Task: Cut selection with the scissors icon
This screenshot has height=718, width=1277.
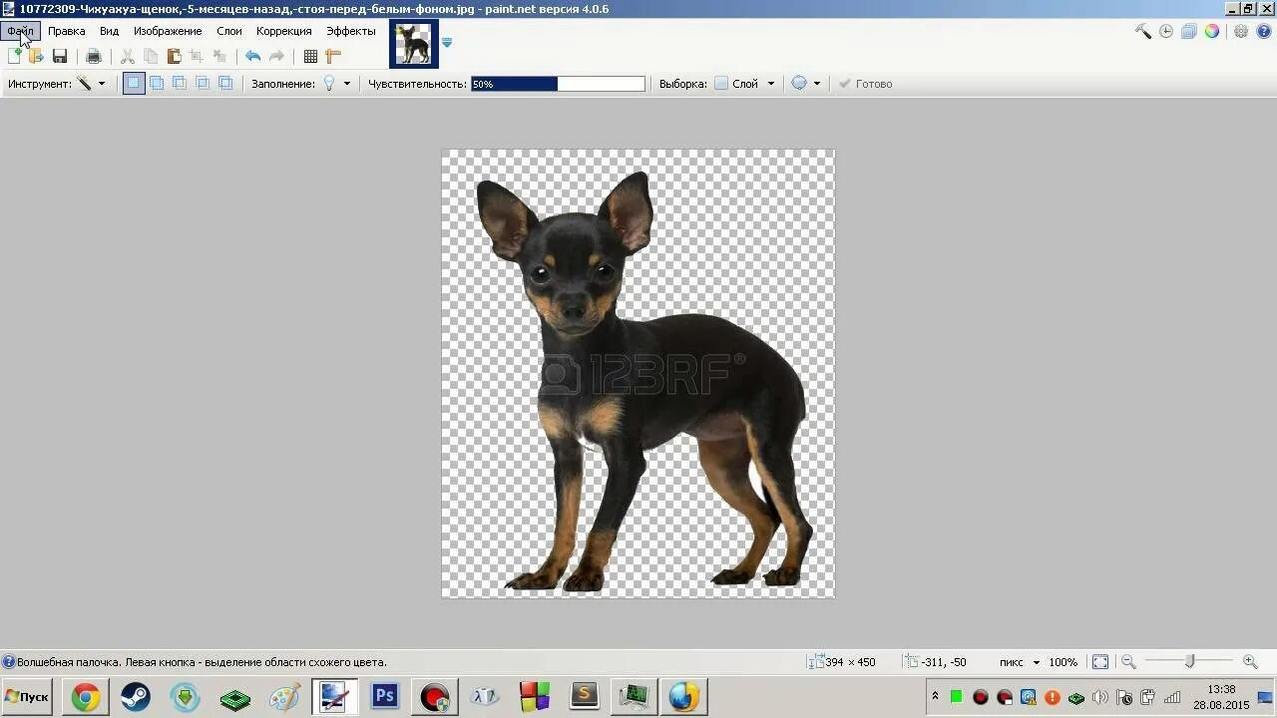Action: coord(128,57)
